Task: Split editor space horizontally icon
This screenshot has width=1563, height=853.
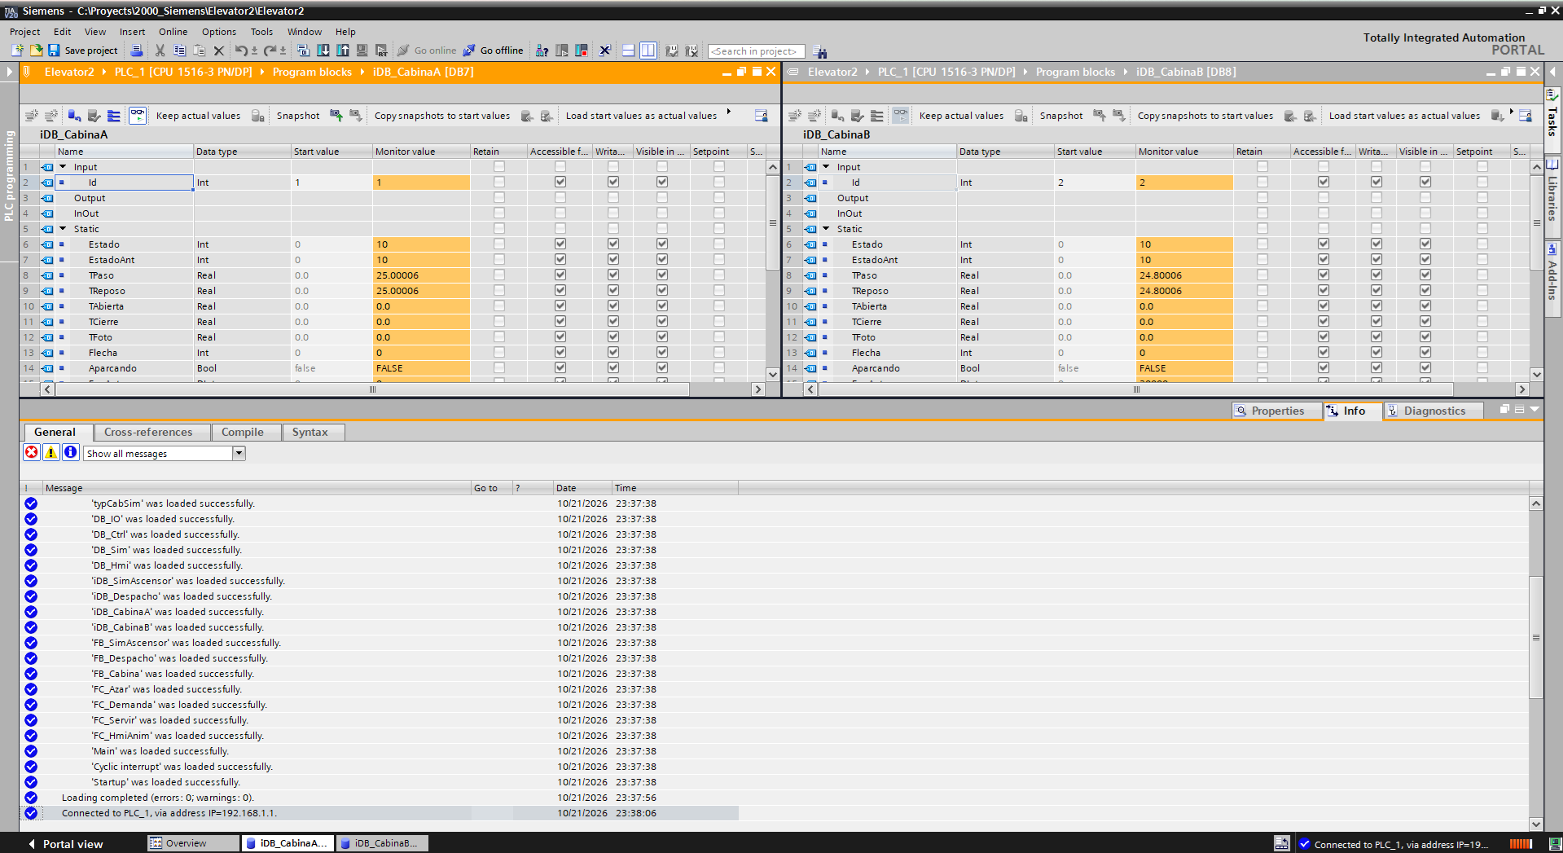Action: tap(628, 51)
